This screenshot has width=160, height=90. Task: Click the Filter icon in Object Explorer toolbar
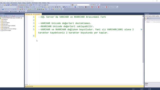click(x=10, y=16)
